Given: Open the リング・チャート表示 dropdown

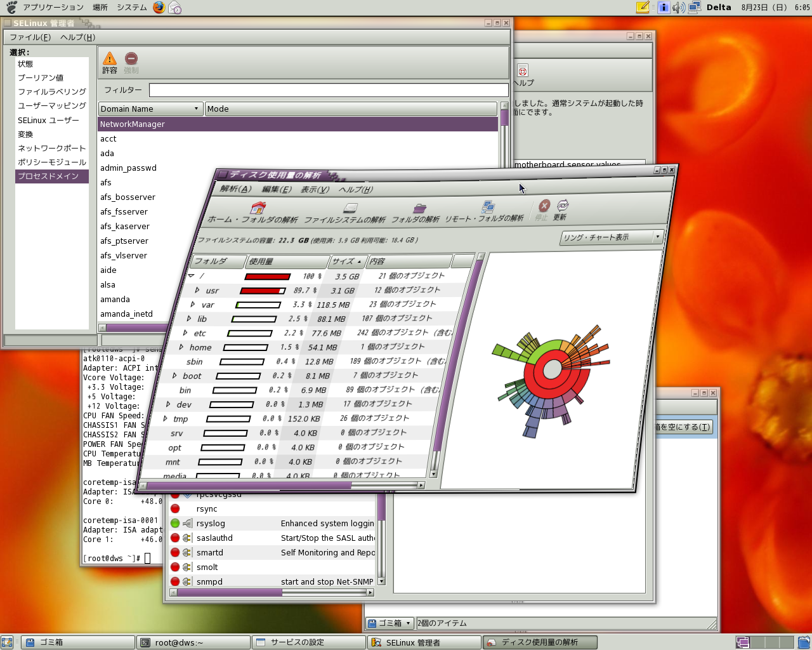Looking at the screenshot, I should 612,237.
